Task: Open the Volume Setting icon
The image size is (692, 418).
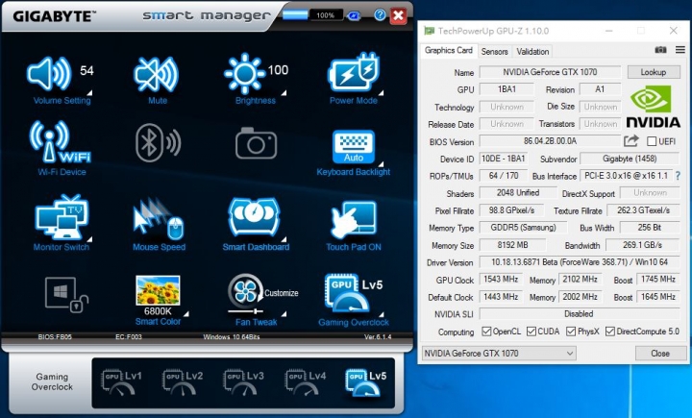Action: point(49,73)
